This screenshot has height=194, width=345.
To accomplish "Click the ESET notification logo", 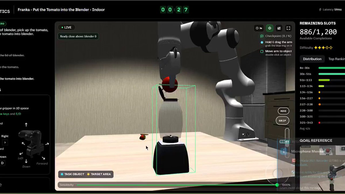I will pos(285,141).
